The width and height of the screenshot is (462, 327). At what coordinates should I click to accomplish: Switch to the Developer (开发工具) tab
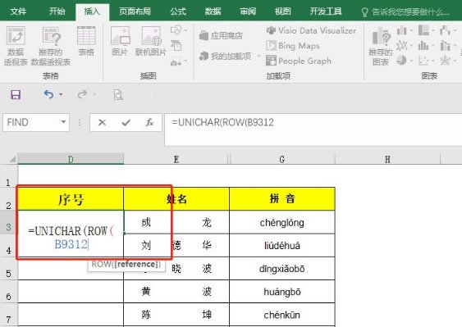point(326,11)
